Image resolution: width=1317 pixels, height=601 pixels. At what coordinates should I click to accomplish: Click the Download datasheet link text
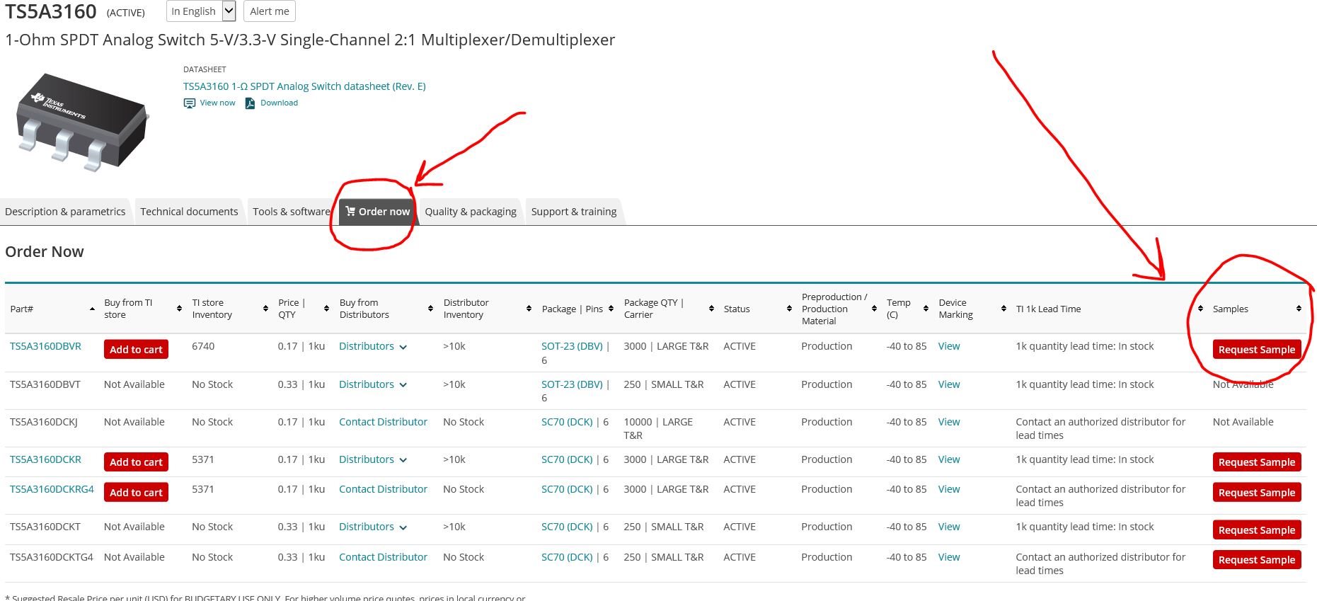click(x=279, y=103)
